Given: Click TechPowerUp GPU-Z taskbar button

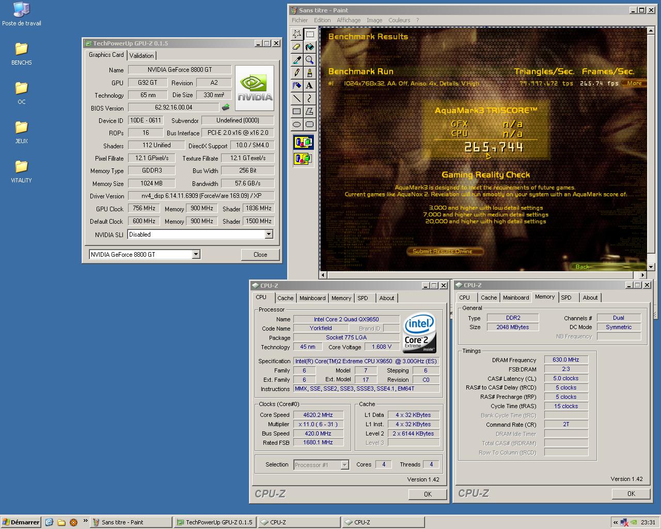Looking at the screenshot, I should [215, 522].
